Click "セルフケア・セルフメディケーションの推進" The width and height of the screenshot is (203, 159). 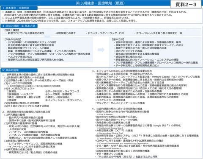120,103
